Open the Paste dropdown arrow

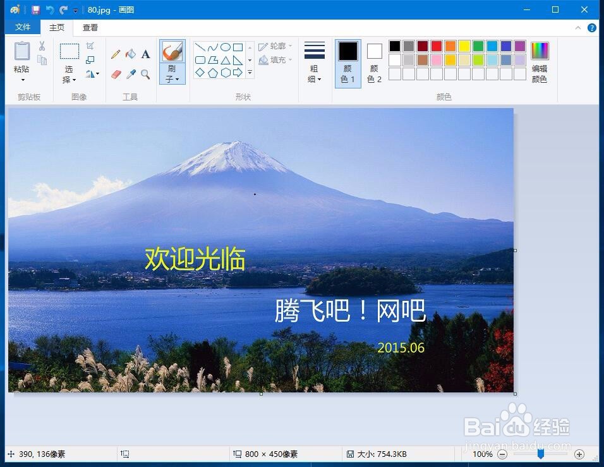pyautogui.click(x=23, y=80)
